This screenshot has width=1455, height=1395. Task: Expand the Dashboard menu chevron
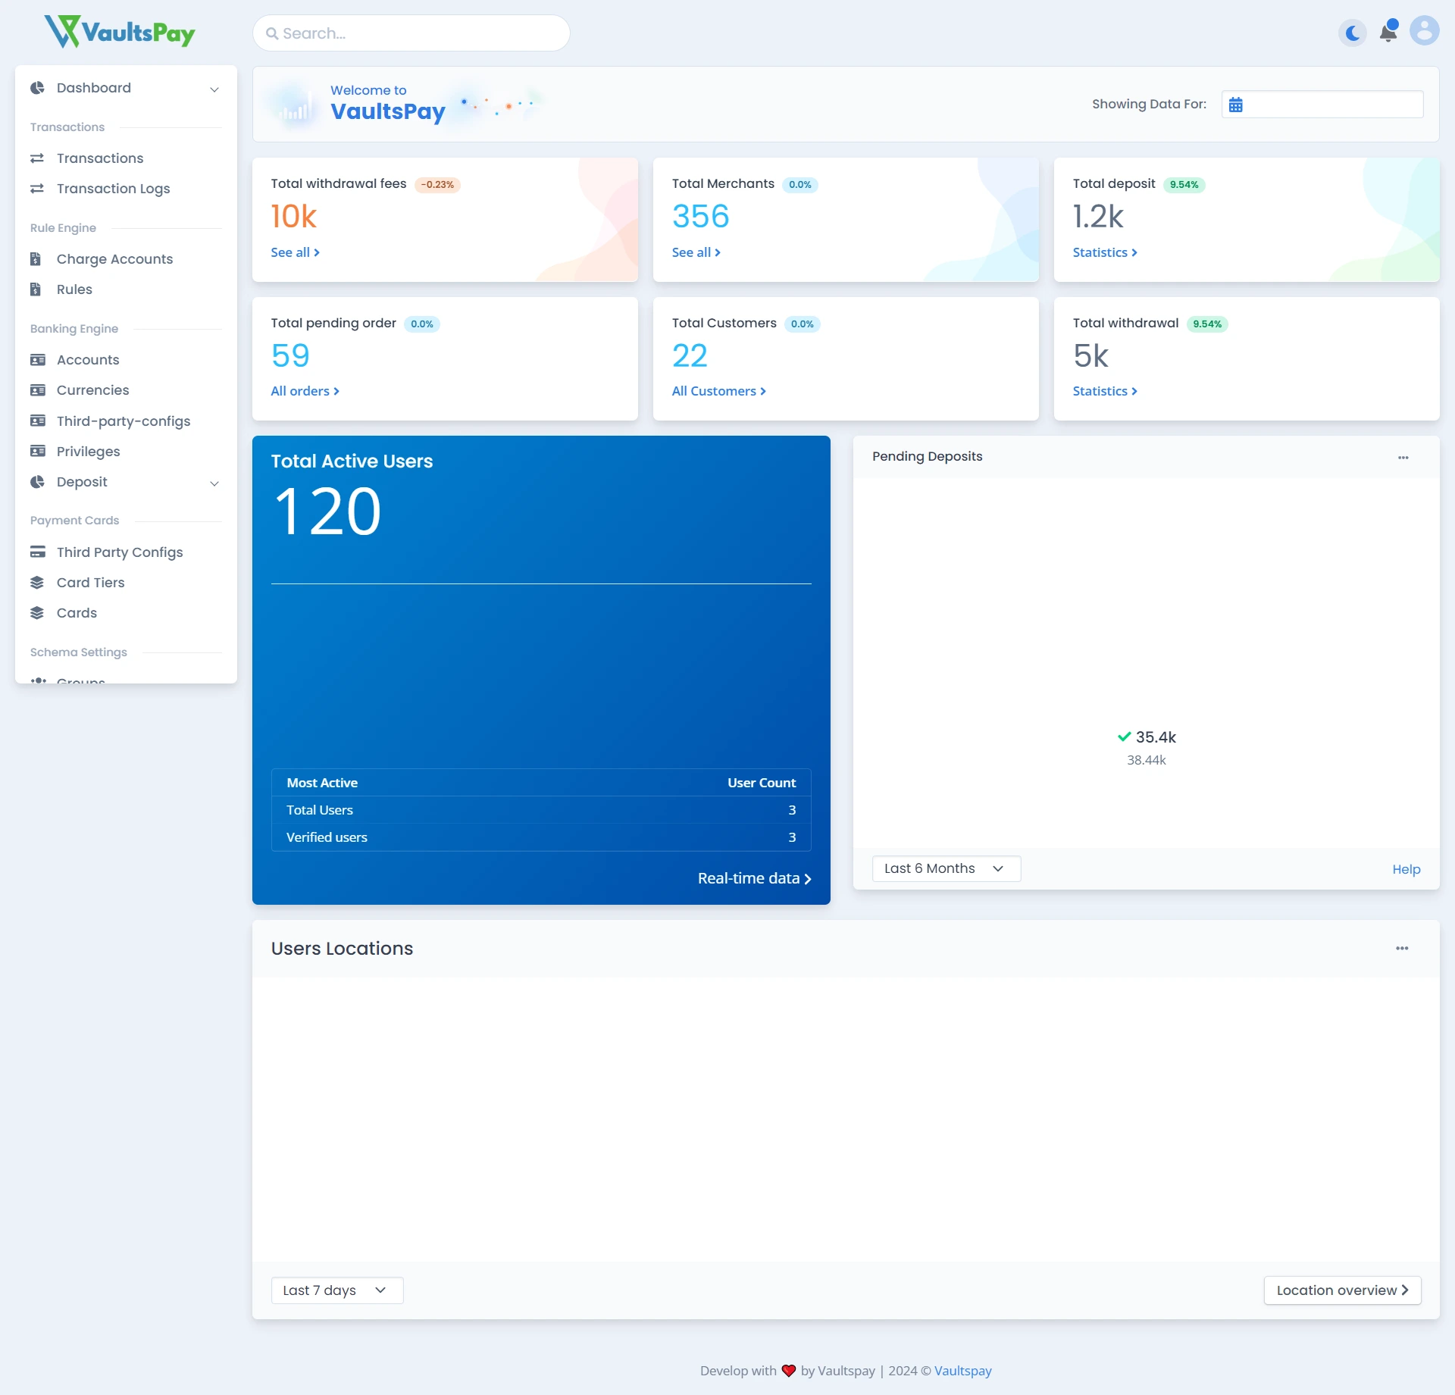point(214,89)
